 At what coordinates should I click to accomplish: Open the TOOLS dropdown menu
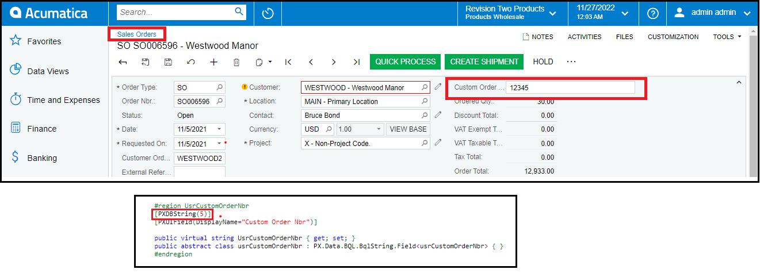[727, 37]
